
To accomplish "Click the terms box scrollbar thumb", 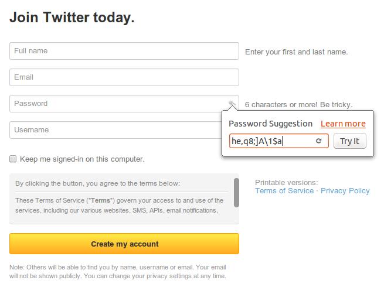I will point(236,193).
